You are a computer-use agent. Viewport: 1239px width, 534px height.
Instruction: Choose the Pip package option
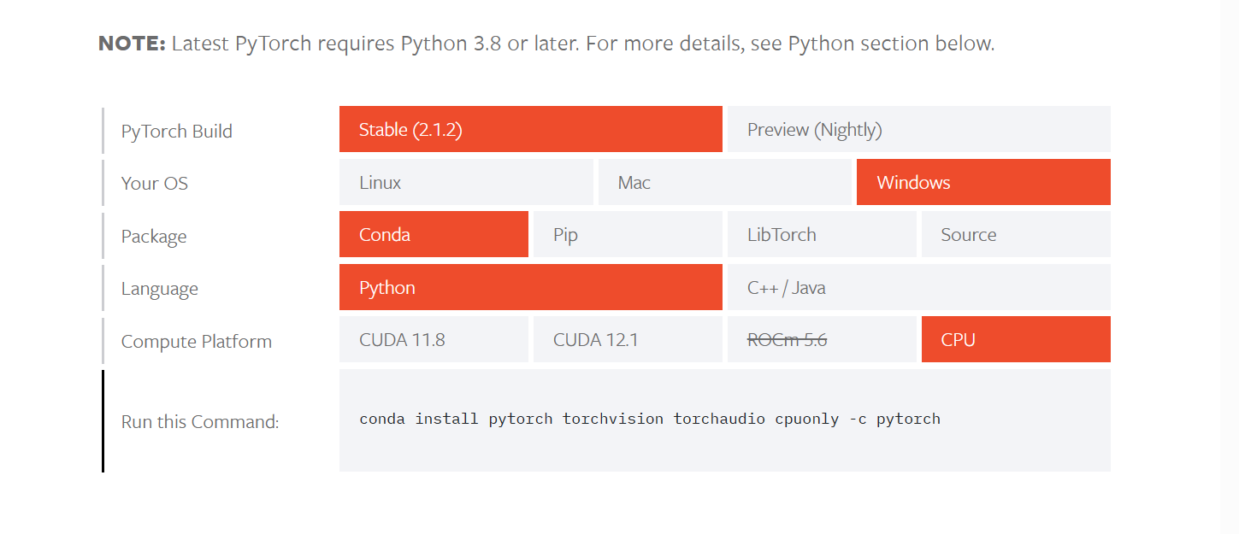click(x=628, y=234)
